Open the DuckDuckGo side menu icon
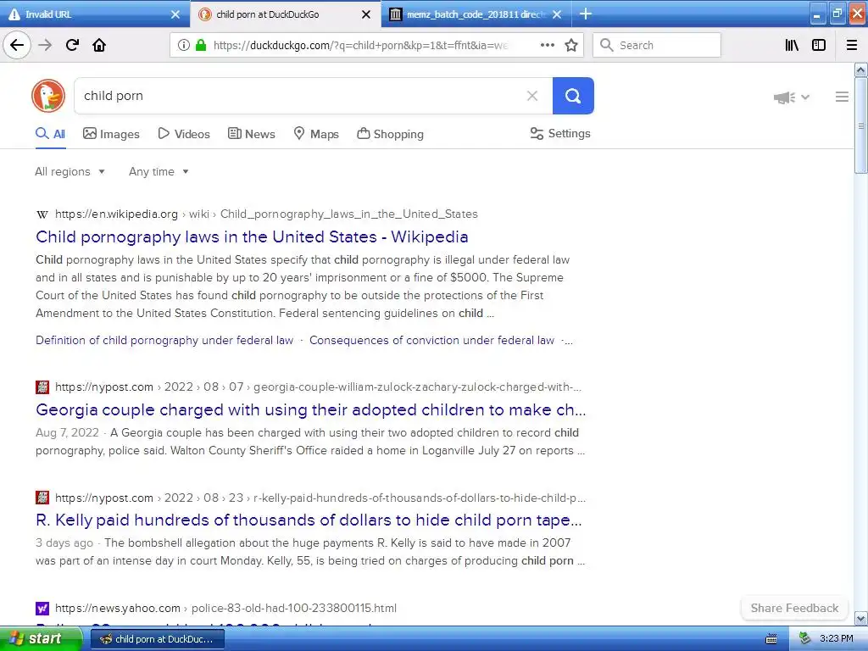The width and height of the screenshot is (868, 651). click(842, 97)
